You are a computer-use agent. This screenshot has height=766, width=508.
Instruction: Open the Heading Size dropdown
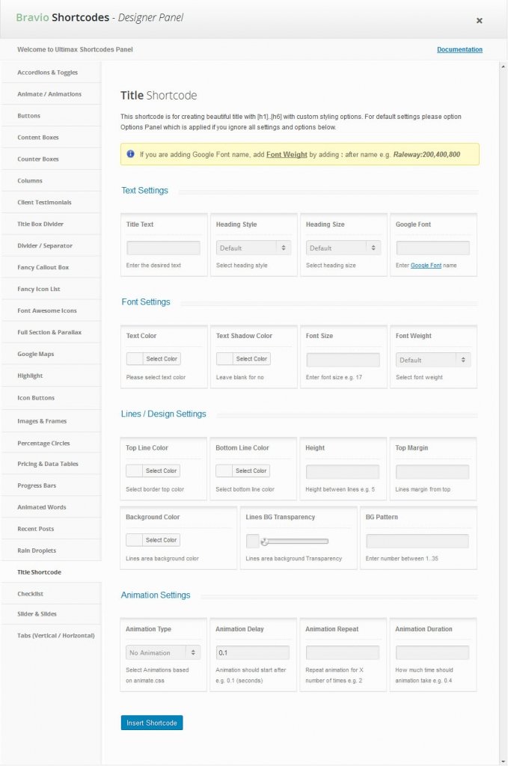343,248
